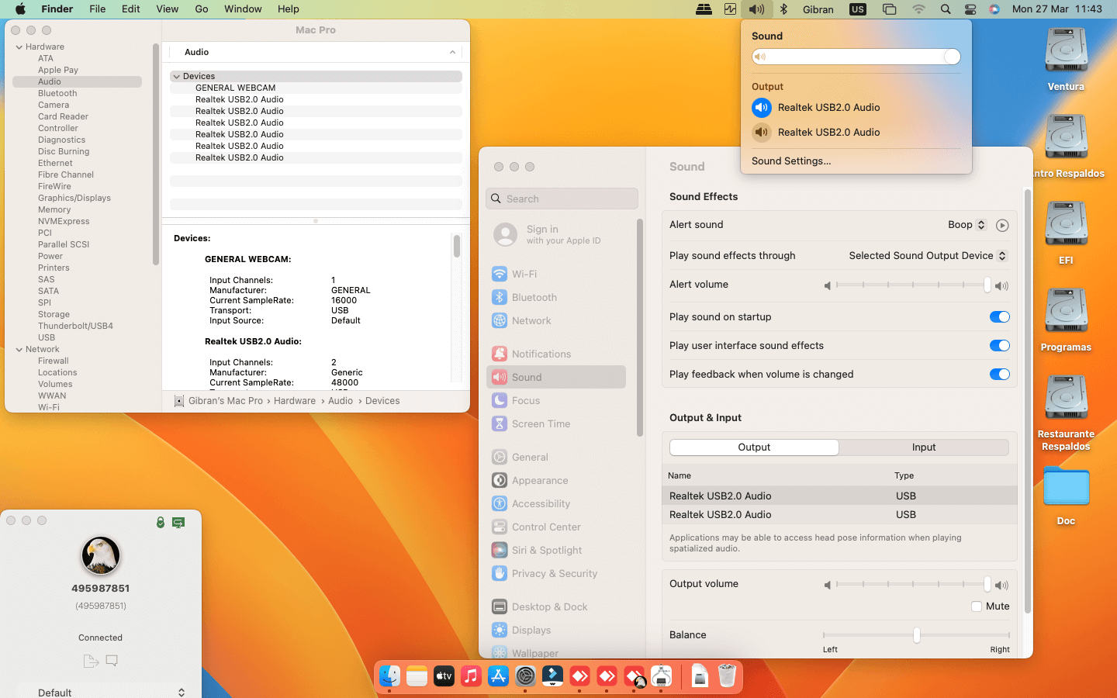Click the Bluetooth icon in the menu bar

pyautogui.click(x=783, y=9)
